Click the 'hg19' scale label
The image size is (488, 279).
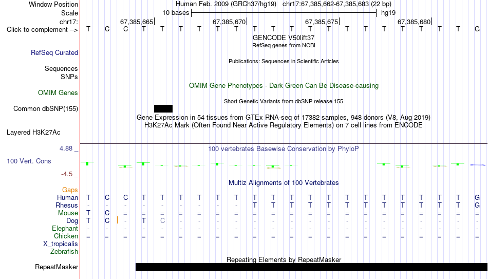click(x=388, y=13)
